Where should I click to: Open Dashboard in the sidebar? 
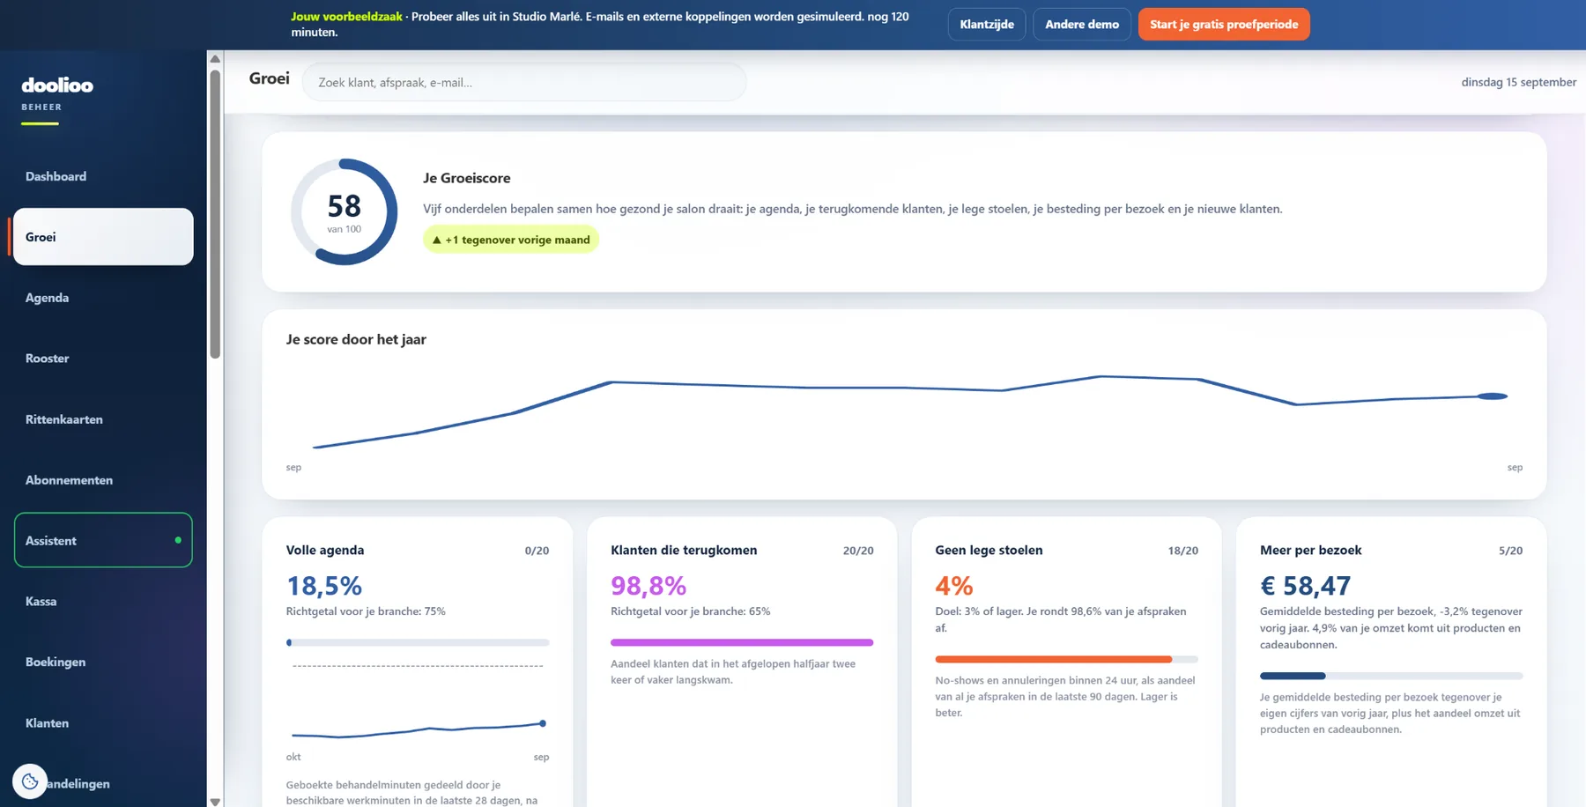[103, 176]
